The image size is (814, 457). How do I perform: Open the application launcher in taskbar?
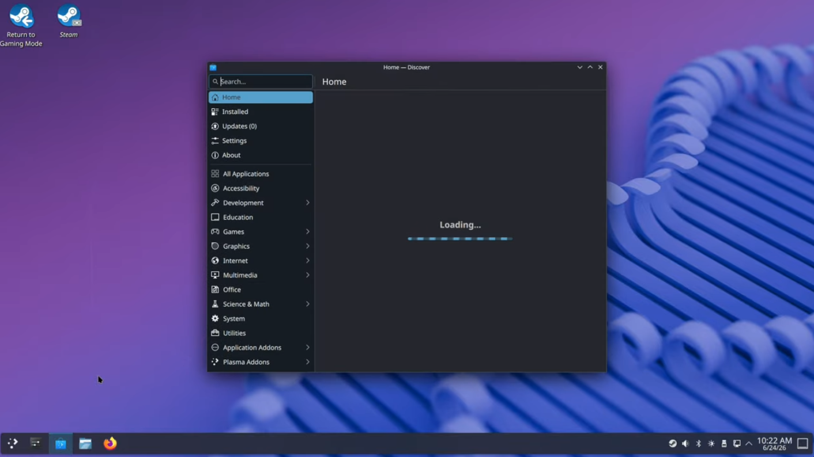[x=13, y=443]
